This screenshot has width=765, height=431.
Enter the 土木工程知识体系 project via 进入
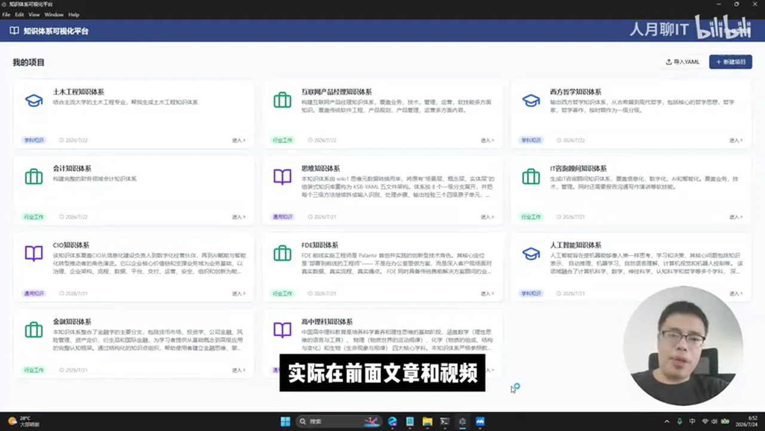pyautogui.click(x=238, y=140)
